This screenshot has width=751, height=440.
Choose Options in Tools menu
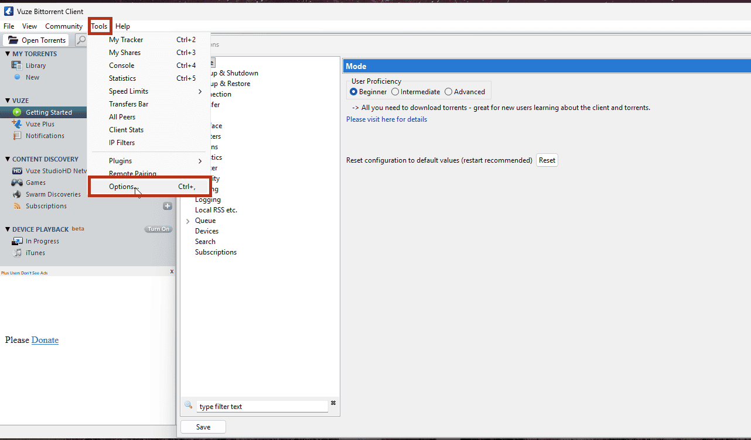point(149,187)
